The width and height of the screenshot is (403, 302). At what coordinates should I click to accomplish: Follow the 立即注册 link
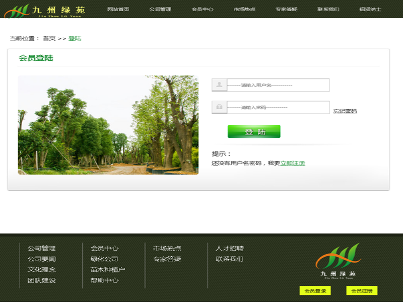[x=293, y=163]
